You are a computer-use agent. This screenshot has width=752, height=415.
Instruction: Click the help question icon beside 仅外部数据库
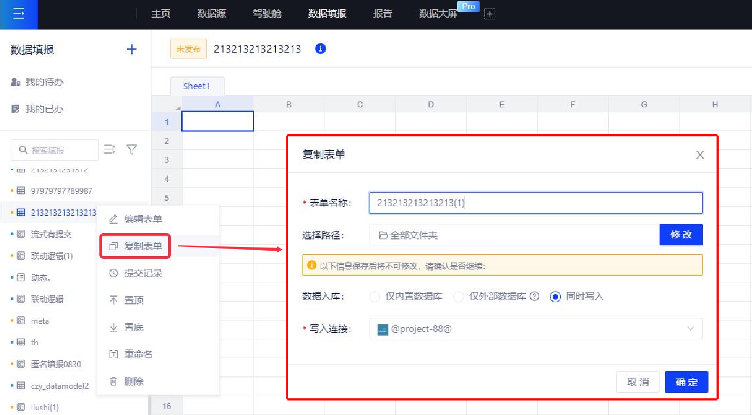point(534,296)
